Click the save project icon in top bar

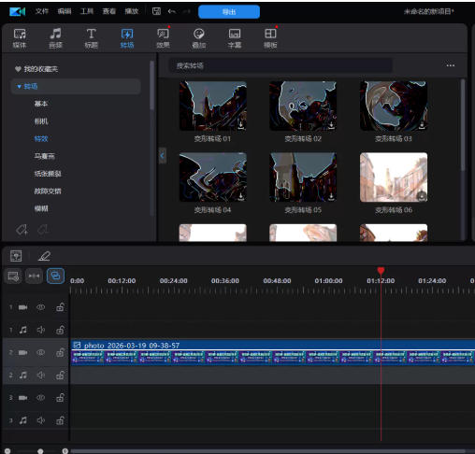pos(156,11)
